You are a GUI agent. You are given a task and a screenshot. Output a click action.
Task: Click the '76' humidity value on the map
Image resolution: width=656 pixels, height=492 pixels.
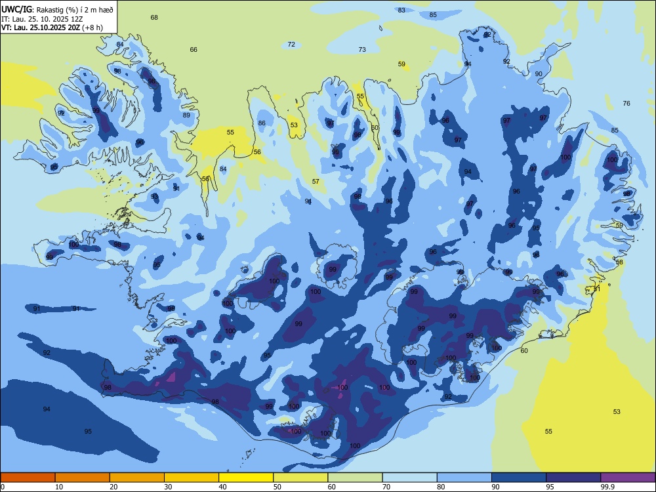(x=626, y=104)
